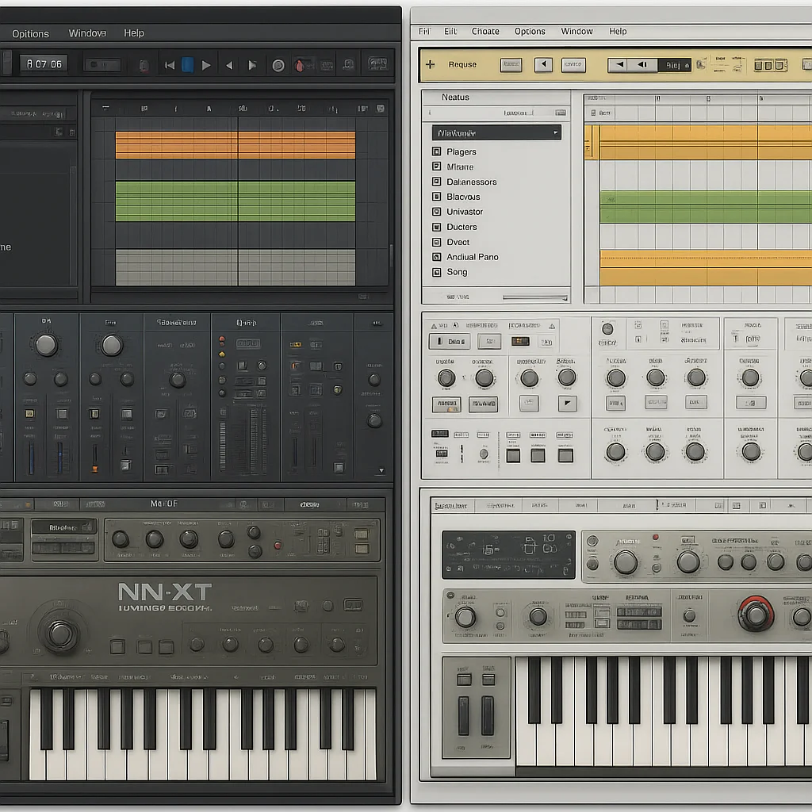Open the Cfioate menu in light window
The image size is (812, 812).
(x=485, y=31)
